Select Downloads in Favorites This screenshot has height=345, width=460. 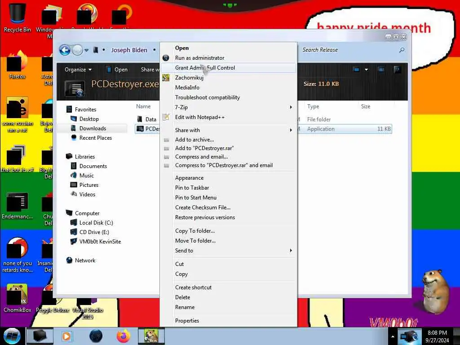point(93,128)
